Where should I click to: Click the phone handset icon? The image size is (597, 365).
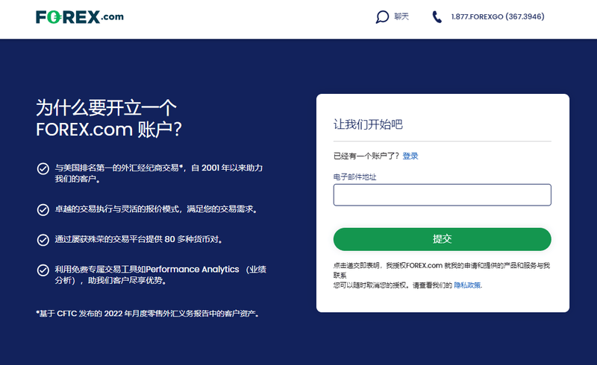437,16
